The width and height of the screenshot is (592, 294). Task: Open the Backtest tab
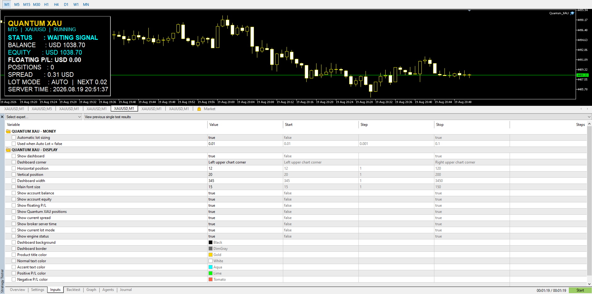pos(73,290)
